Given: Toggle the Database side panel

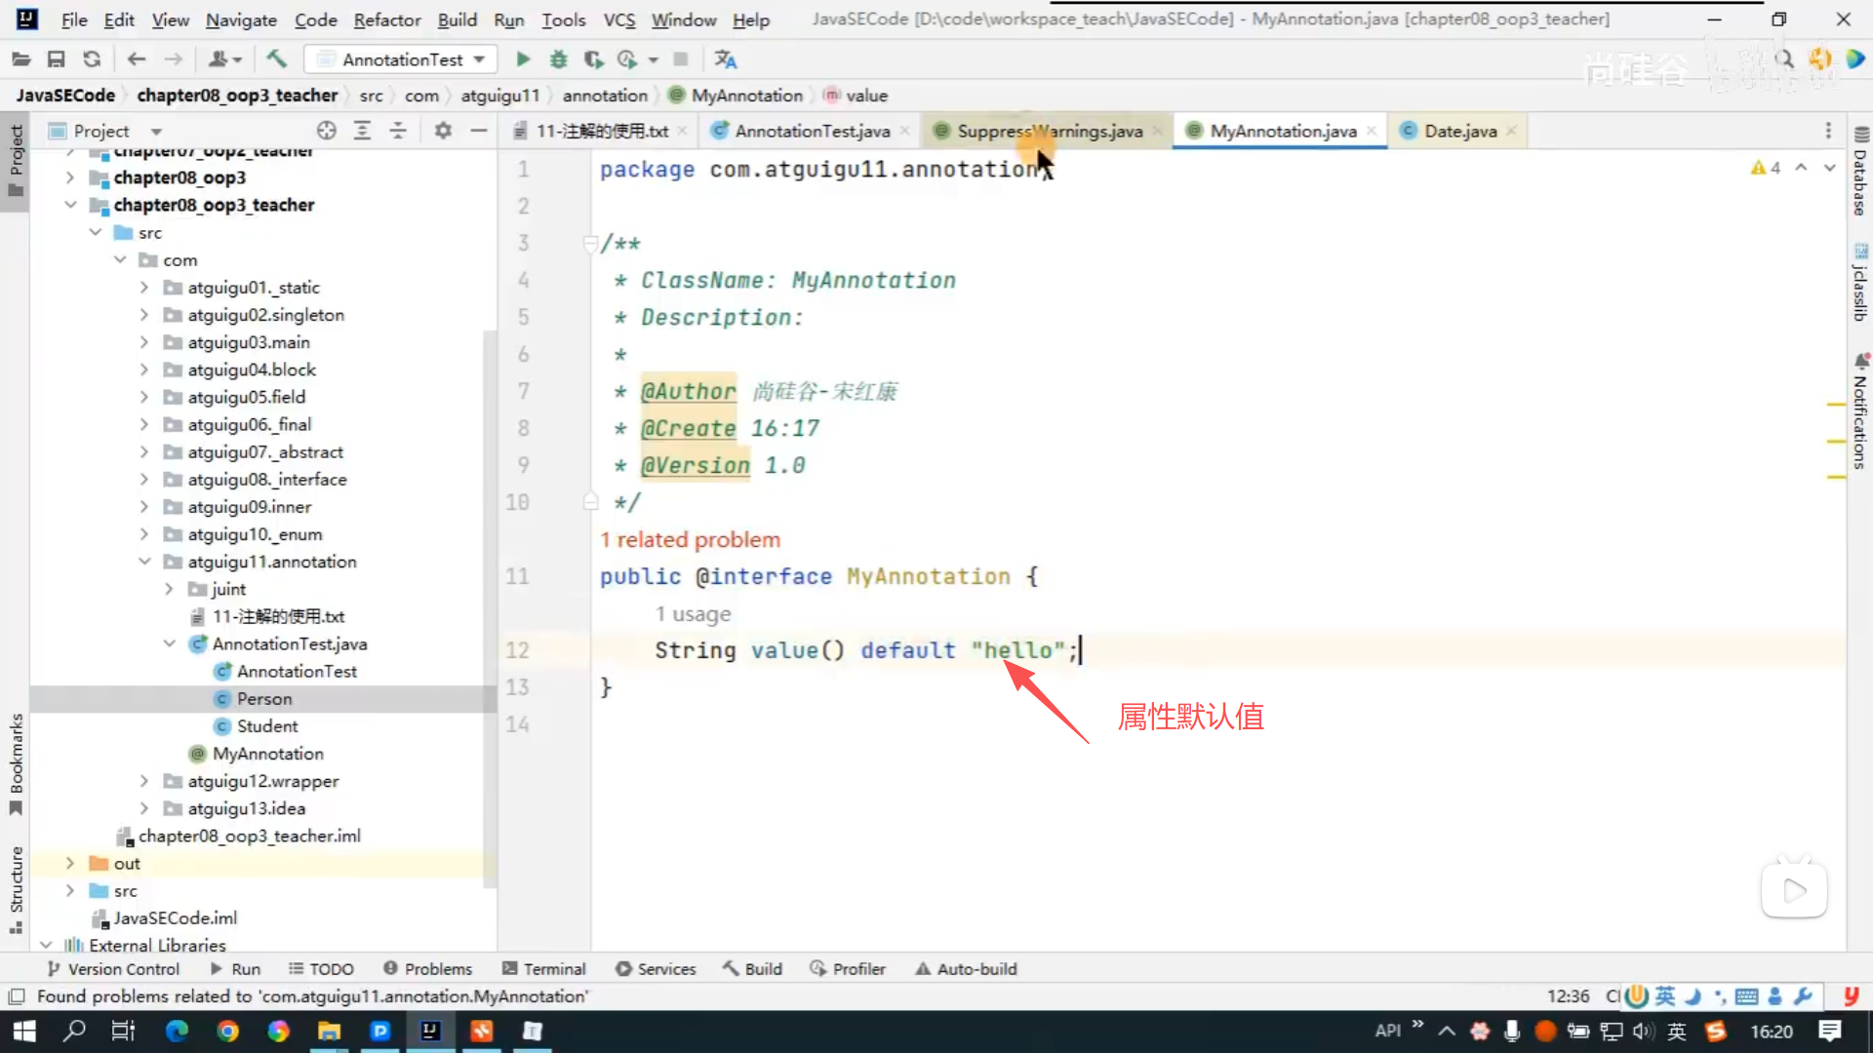Looking at the screenshot, I should (x=1860, y=174).
